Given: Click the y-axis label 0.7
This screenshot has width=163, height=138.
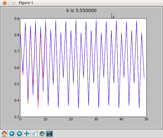Looking at the screenshot, I should [x=17, y=51].
